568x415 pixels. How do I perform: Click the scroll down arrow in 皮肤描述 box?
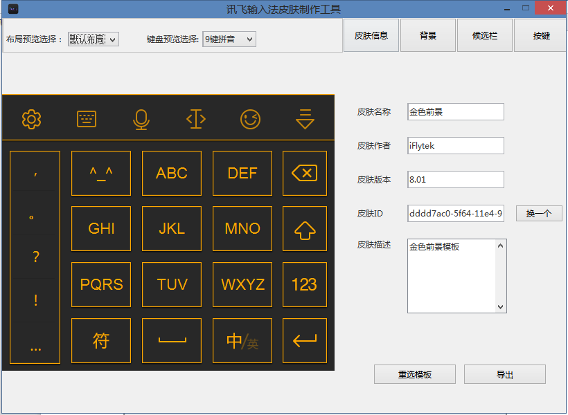pyautogui.click(x=501, y=307)
